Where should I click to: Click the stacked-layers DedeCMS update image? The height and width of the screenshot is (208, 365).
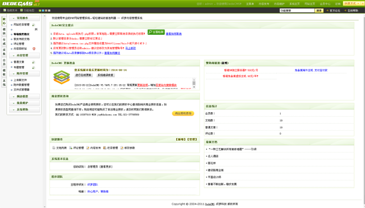(x=61, y=77)
